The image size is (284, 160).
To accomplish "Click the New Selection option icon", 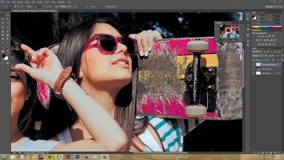I will point(12,7).
